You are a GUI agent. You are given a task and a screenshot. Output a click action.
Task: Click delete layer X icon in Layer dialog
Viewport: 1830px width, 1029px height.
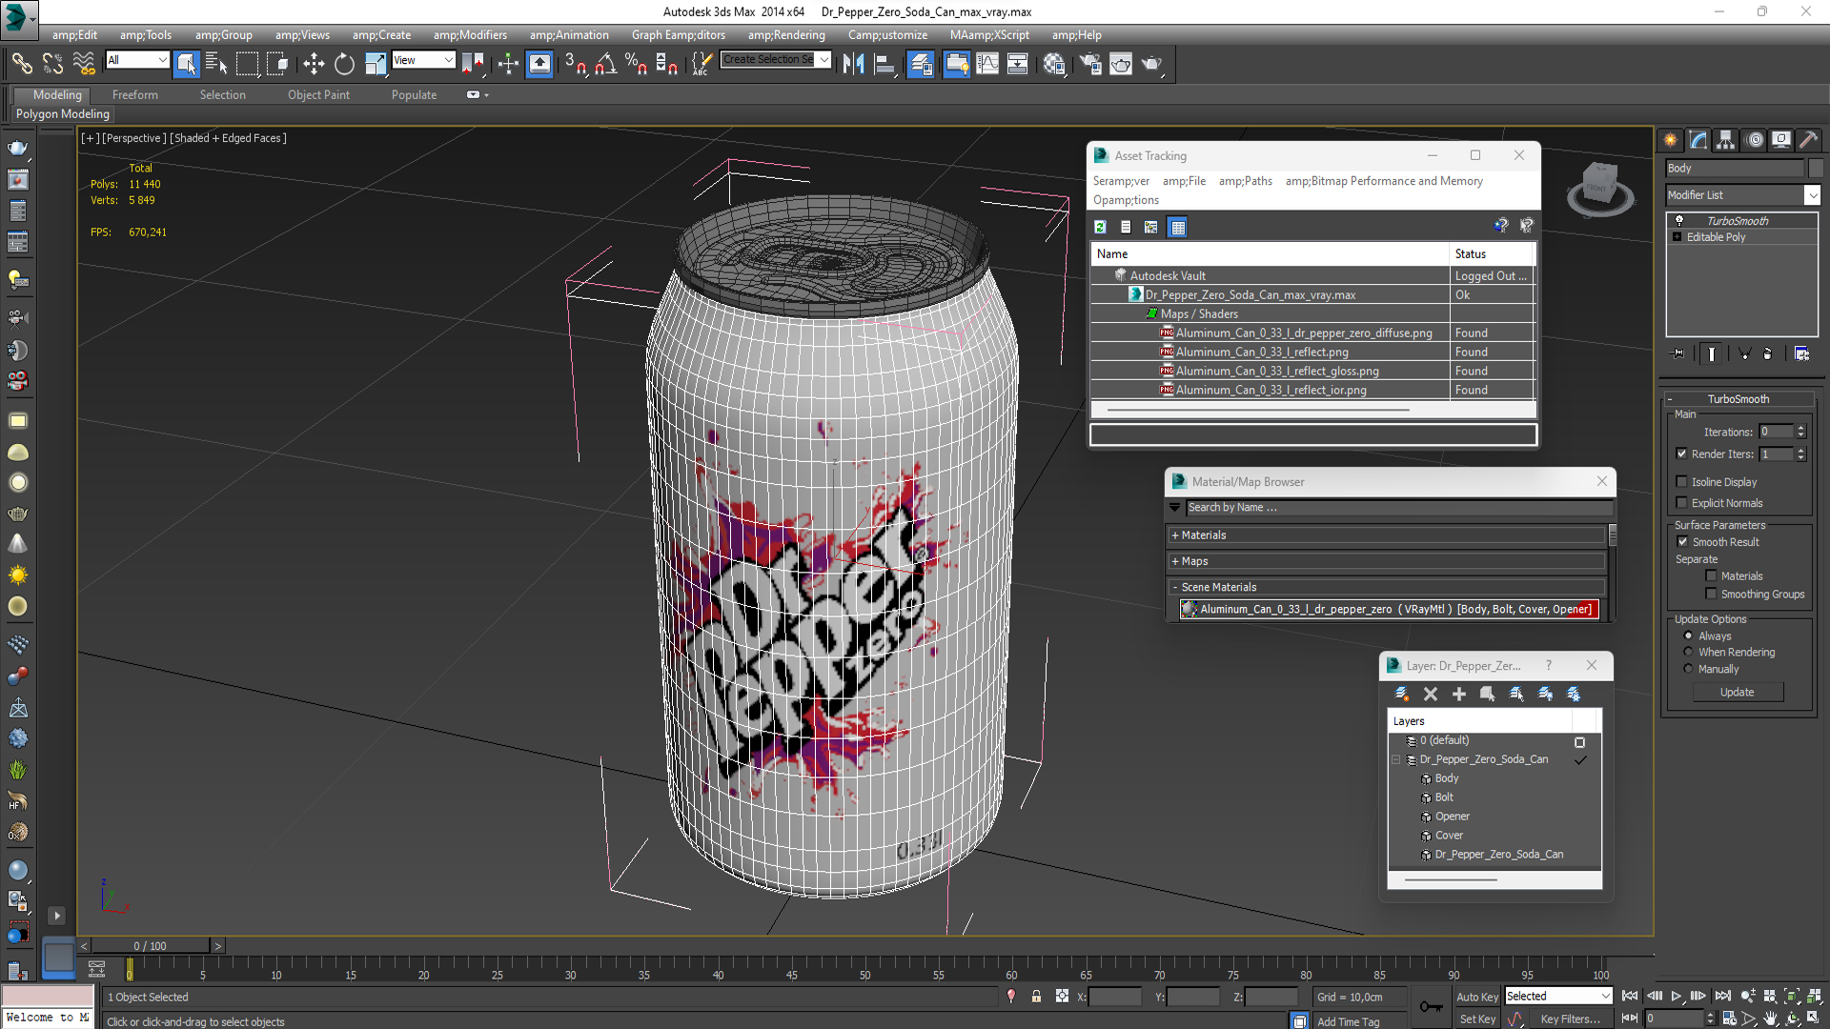[1430, 694]
